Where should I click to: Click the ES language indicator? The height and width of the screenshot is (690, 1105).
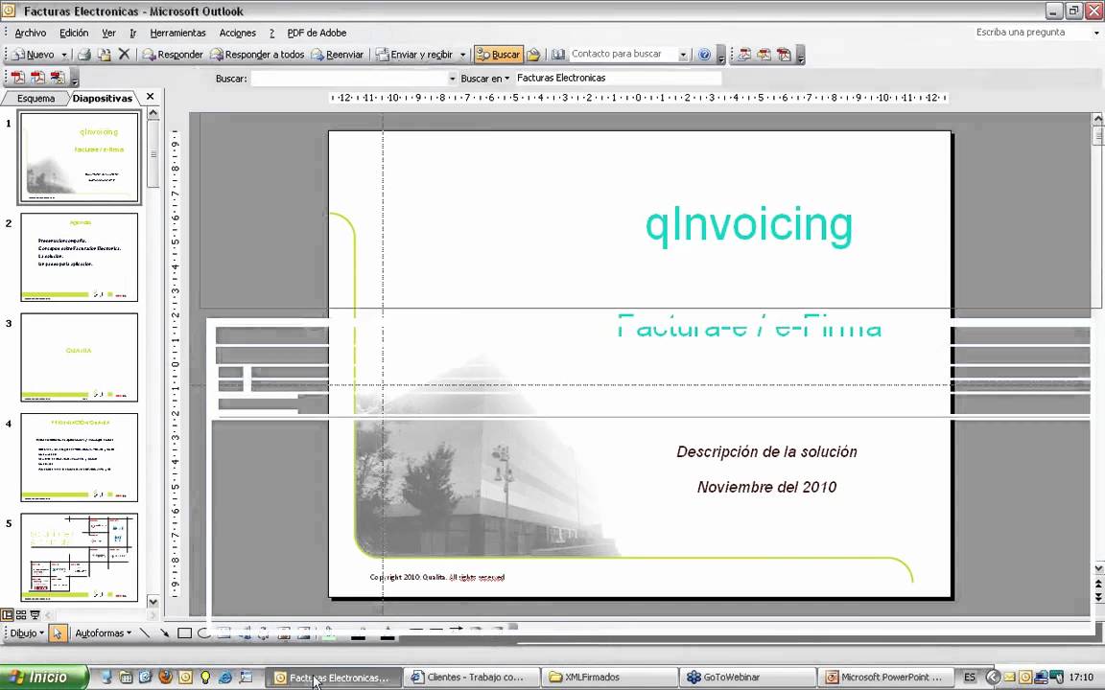tap(970, 678)
